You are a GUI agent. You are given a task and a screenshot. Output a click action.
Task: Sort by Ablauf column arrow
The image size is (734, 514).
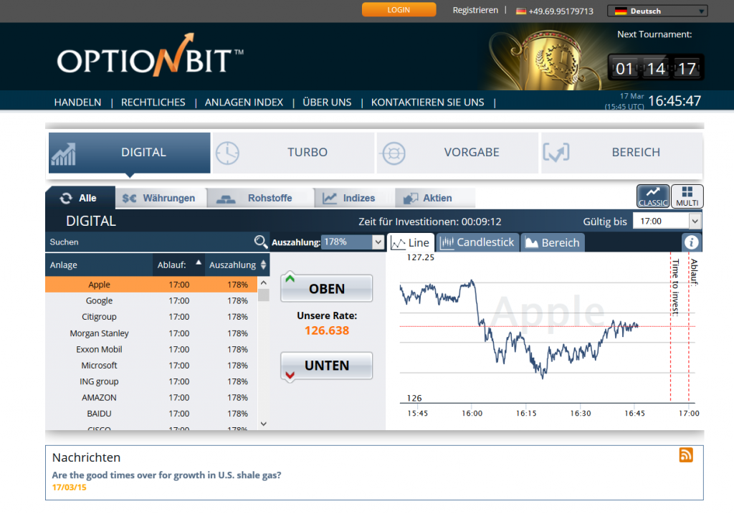pos(199,262)
